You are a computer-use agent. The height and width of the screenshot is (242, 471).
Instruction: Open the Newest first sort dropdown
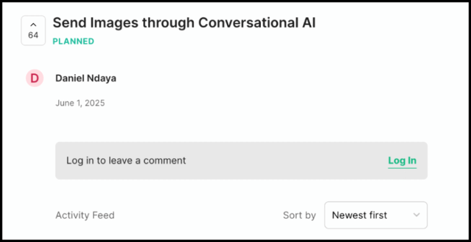point(376,215)
